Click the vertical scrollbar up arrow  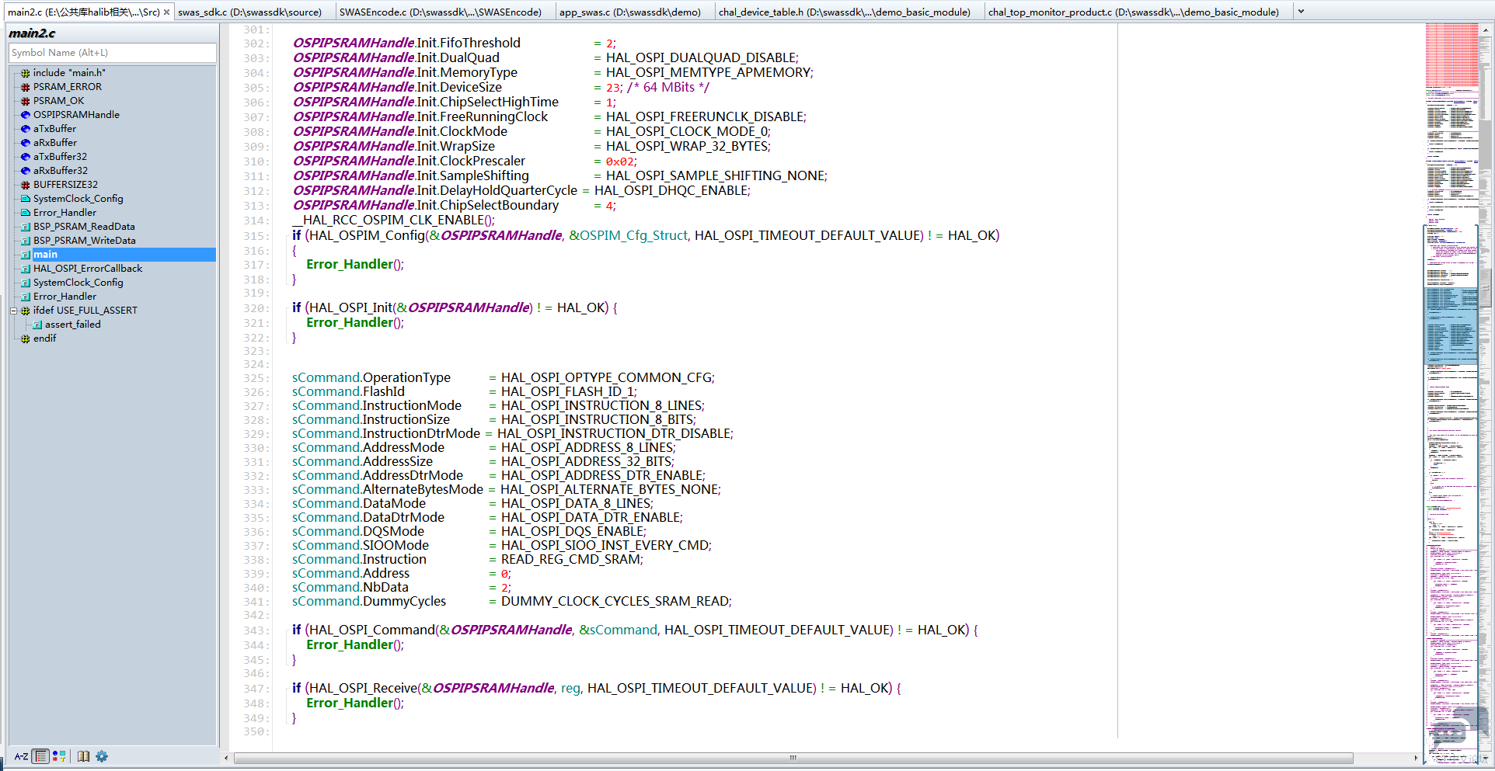click(1486, 30)
